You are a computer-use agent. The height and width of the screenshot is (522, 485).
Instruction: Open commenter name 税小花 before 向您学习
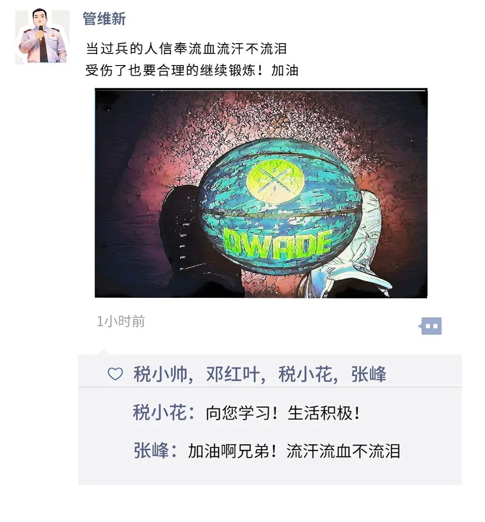coord(160,413)
